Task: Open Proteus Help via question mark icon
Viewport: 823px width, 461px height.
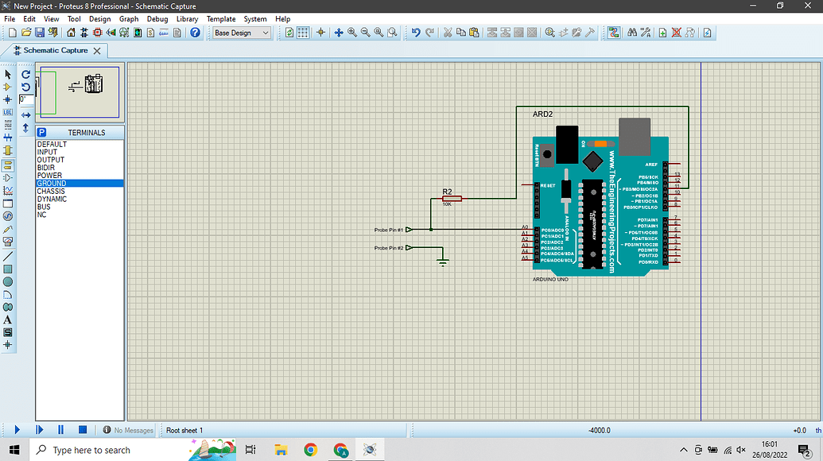Action: pyautogui.click(x=195, y=33)
